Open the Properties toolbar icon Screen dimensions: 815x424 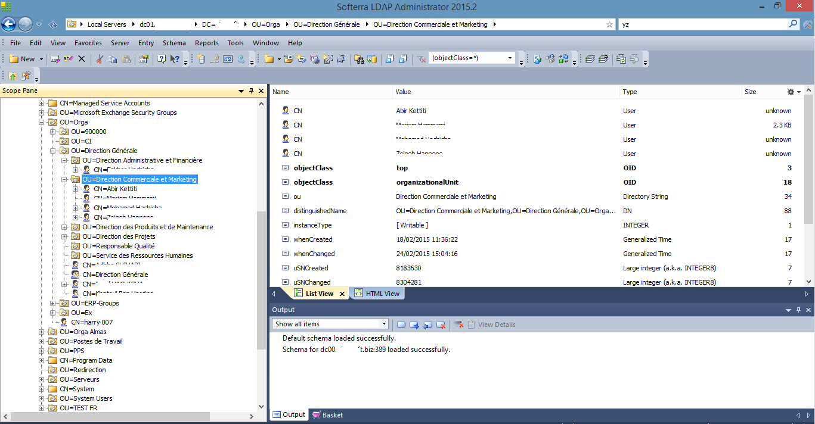pyautogui.click(x=144, y=59)
